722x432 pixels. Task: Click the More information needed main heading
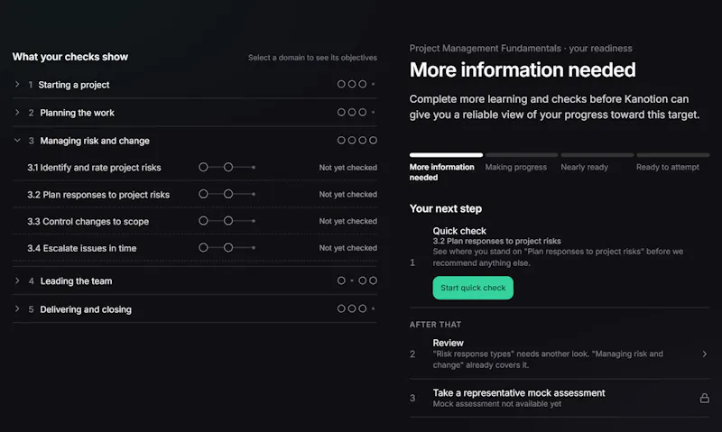[523, 70]
